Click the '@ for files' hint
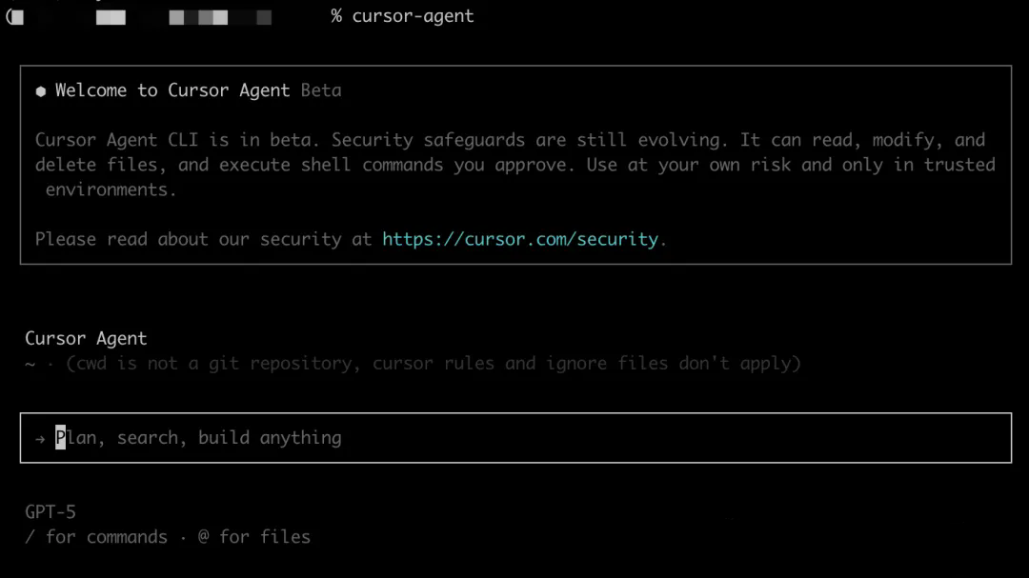The height and width of the screenshot is (578, 1029). (254, 537)
